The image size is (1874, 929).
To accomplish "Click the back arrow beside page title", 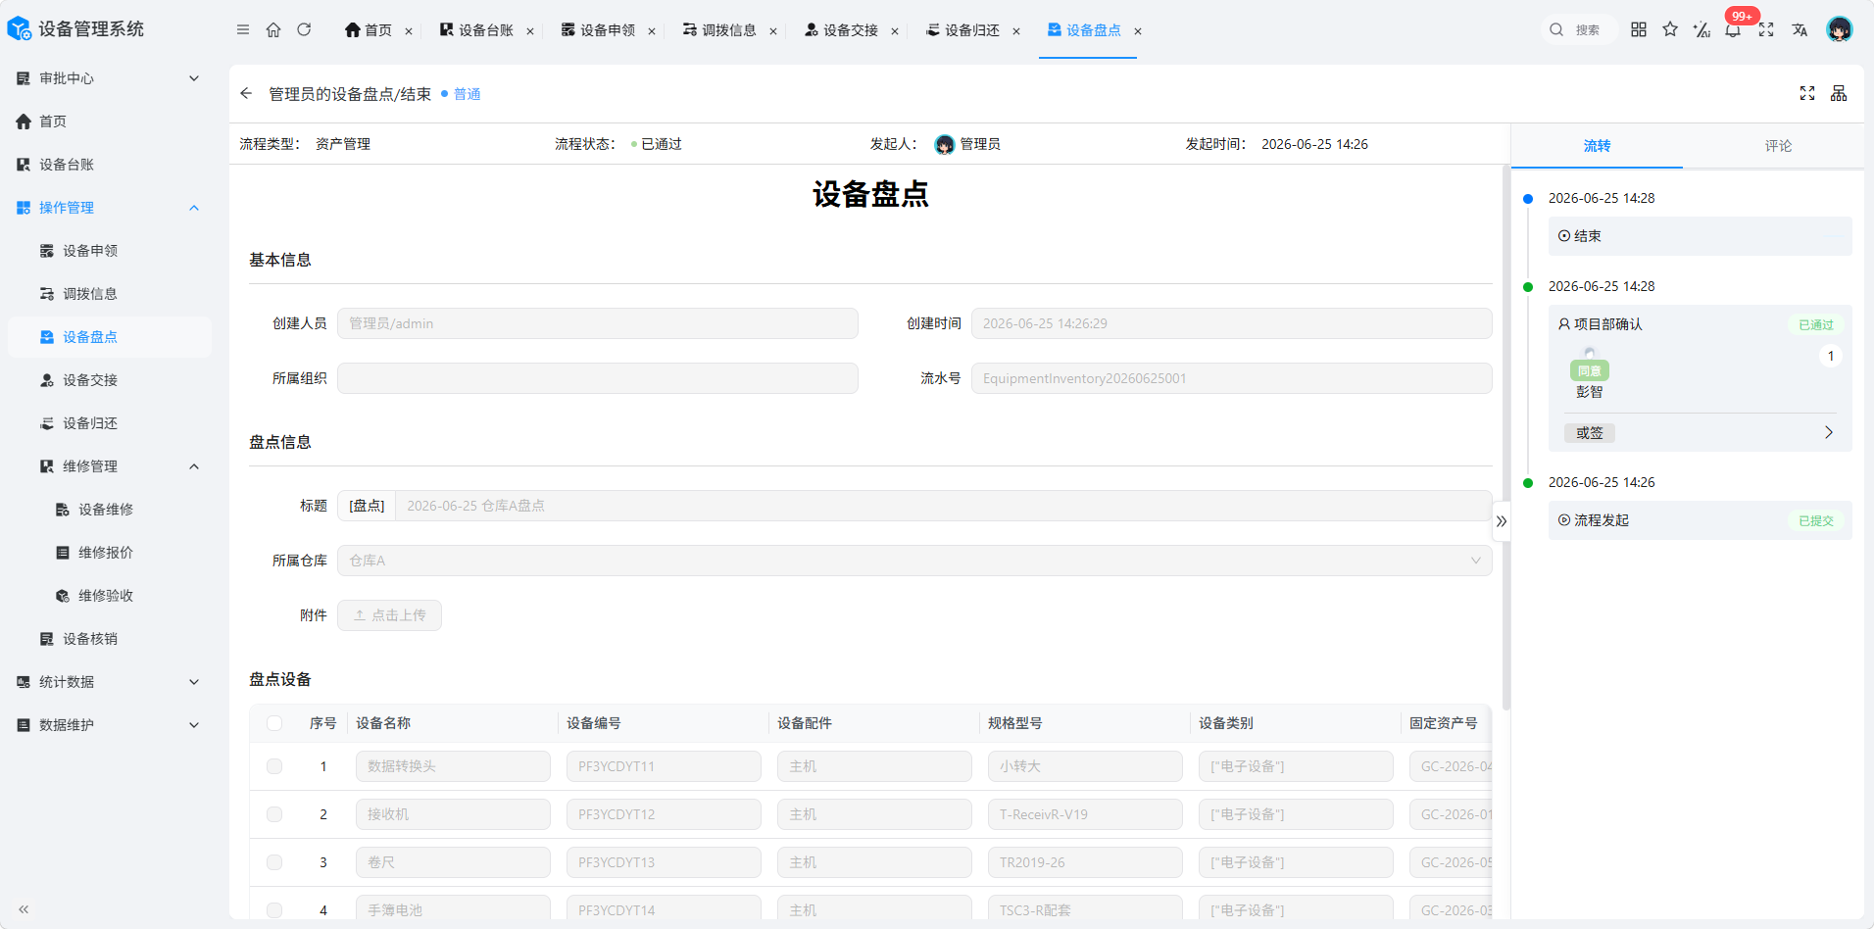I will pos(246,93).
